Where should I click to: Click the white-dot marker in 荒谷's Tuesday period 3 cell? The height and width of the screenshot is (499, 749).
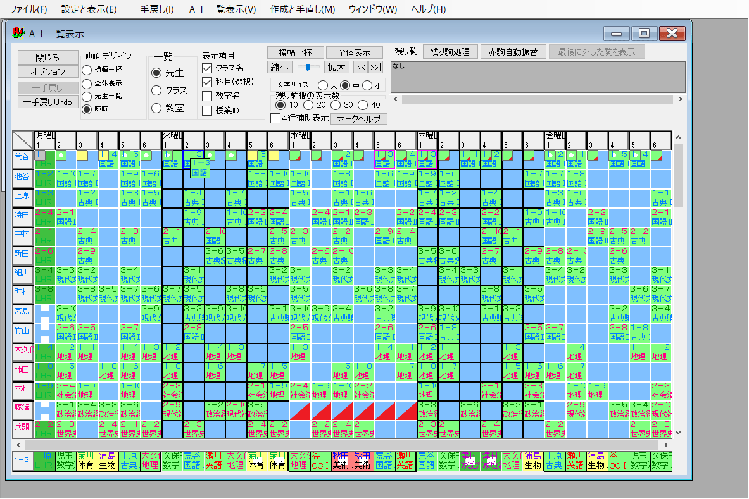(x=210, y=155)
